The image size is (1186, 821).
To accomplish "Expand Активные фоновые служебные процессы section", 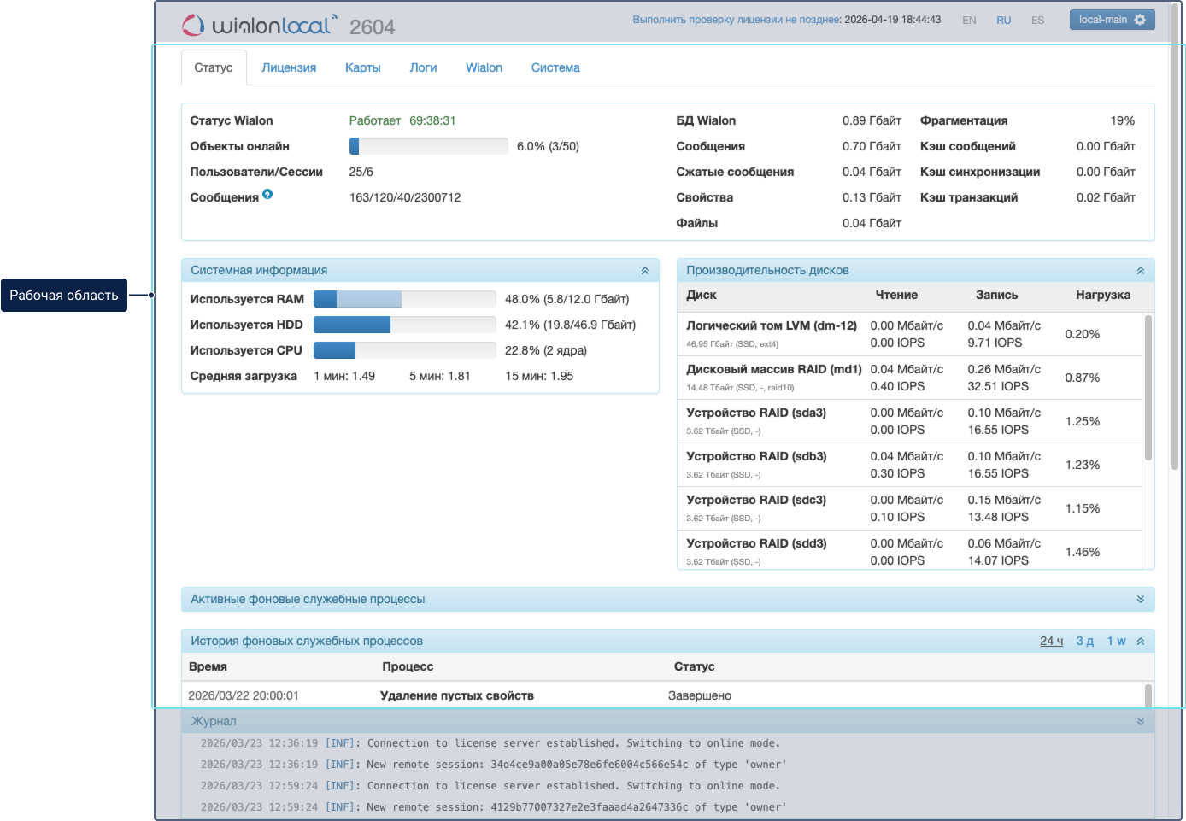I will [1140, 600].
